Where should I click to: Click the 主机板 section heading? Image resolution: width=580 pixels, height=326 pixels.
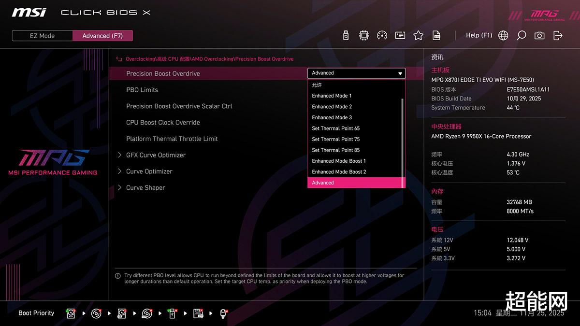pos(440,71)
